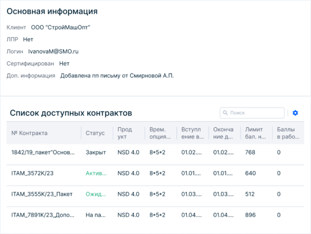Screen dimensions: 311x234
Task: Click login IvanovaM@SMO.ru
Action: 53,51
